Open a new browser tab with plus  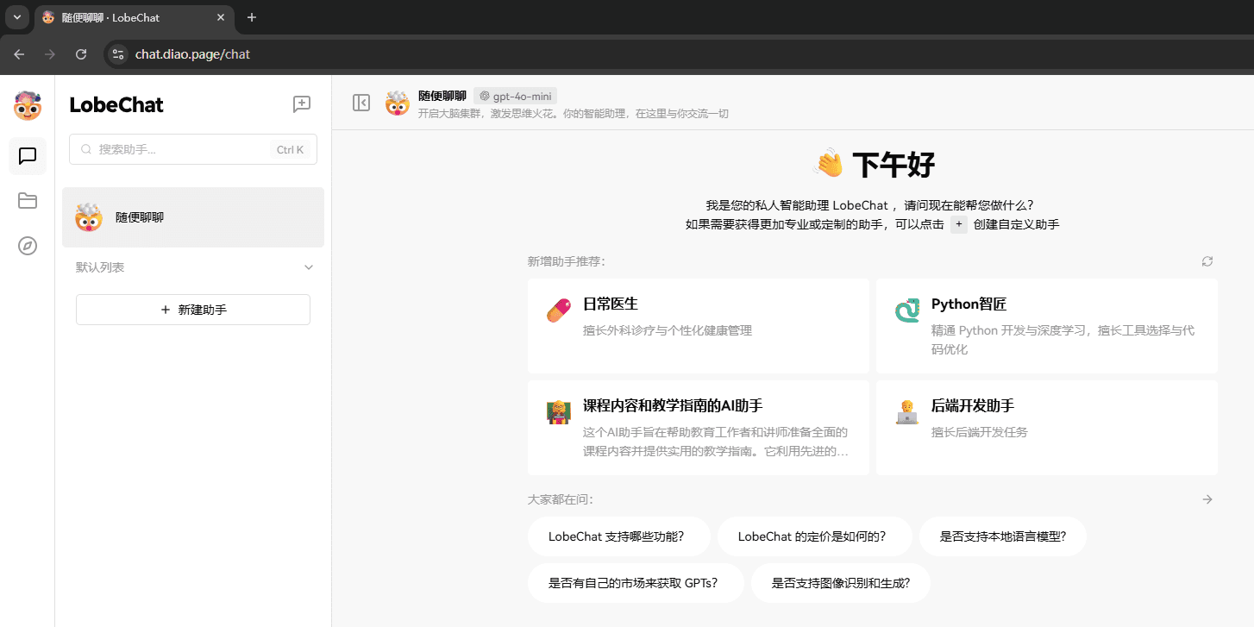pos(252,17)
